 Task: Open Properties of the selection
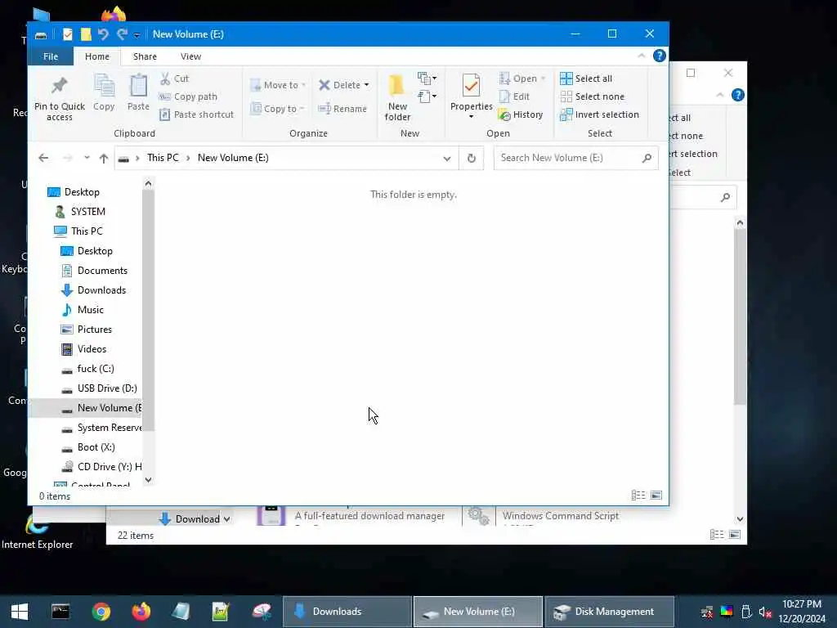pyautogui.click(x=471, y=96)
